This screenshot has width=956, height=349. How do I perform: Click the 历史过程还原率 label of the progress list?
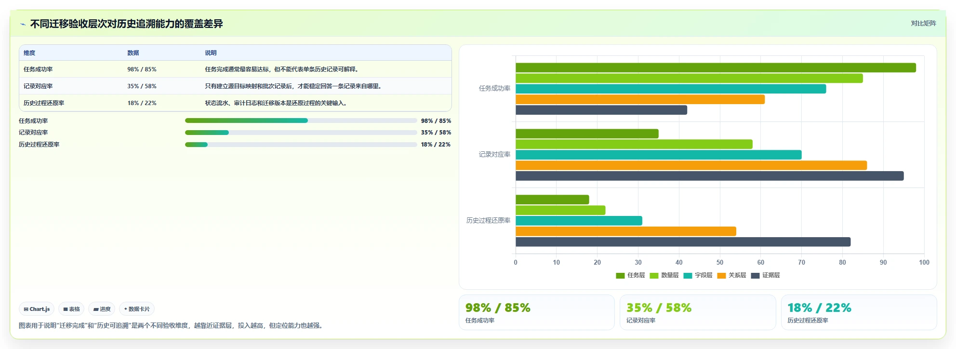coord(39,145)
